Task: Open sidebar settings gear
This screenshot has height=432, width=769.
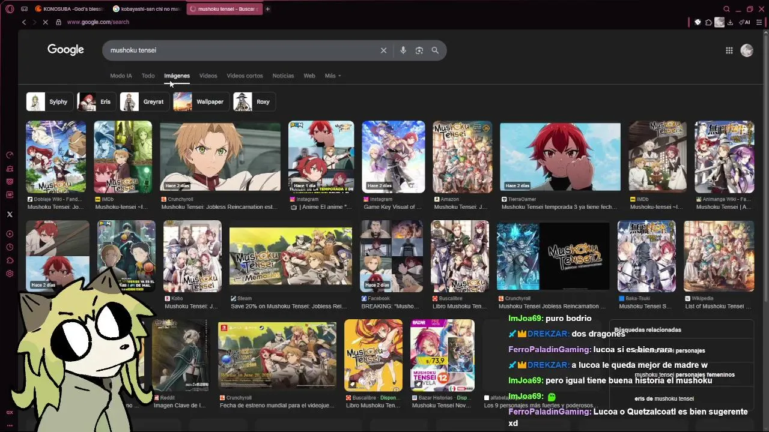Action: click(10, 274)
